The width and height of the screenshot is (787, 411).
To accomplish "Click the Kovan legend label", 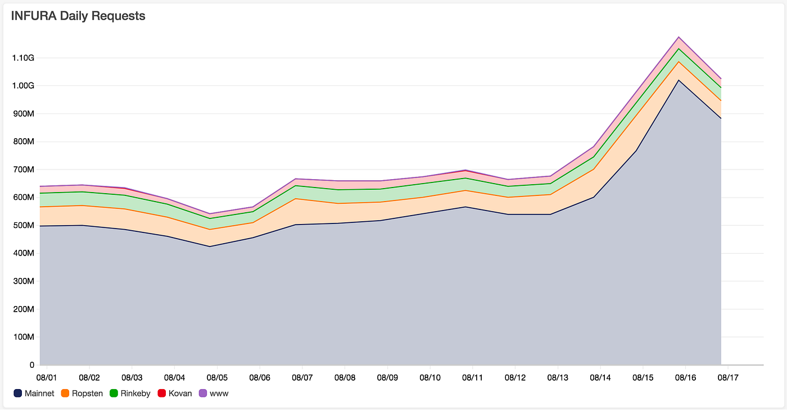I will coord(181,394).
